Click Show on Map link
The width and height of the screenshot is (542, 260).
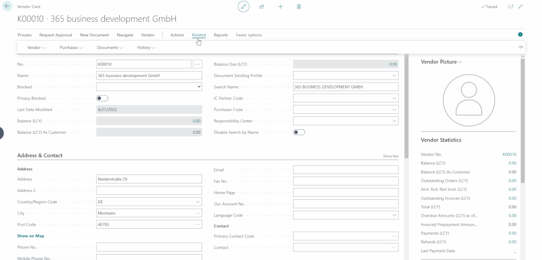(31, 236)
